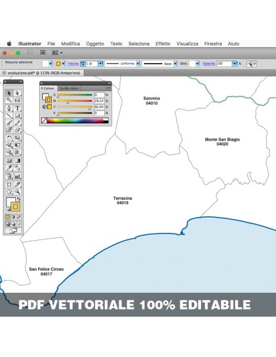Open the Colore panel options menu
The width and height of the screenshot is (276, 357).
tap(107, 88)
